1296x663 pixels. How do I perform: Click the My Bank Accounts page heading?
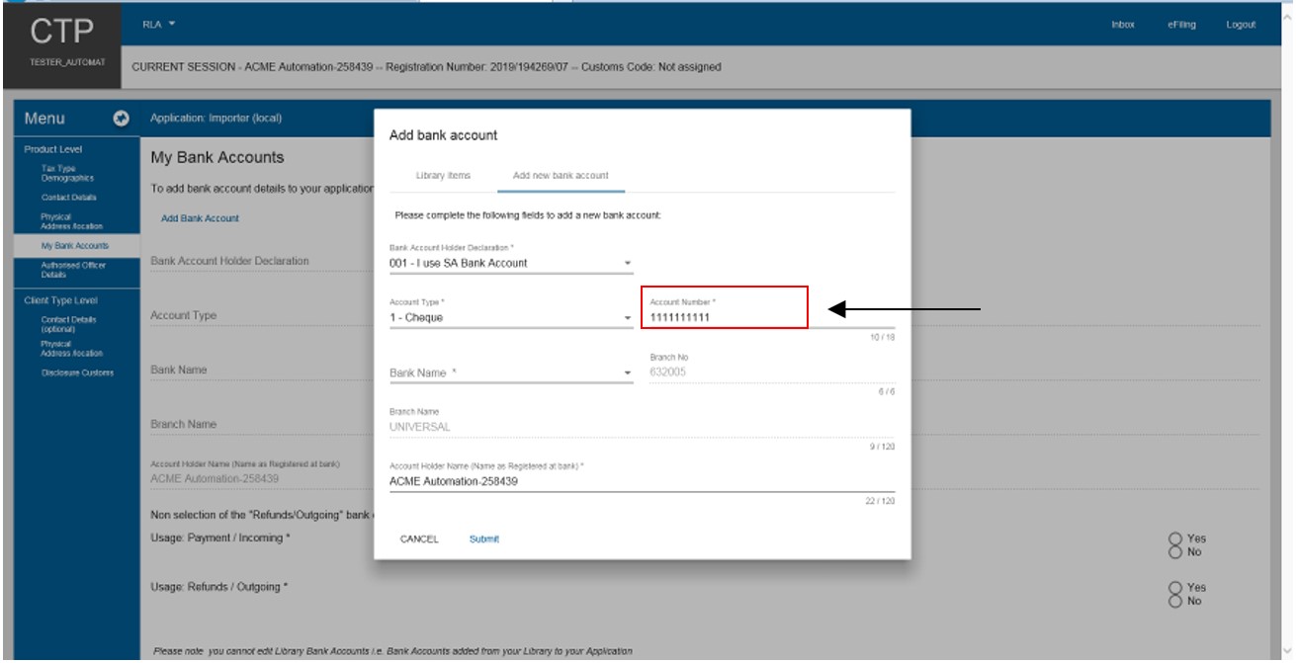click(x=217, y=157)
